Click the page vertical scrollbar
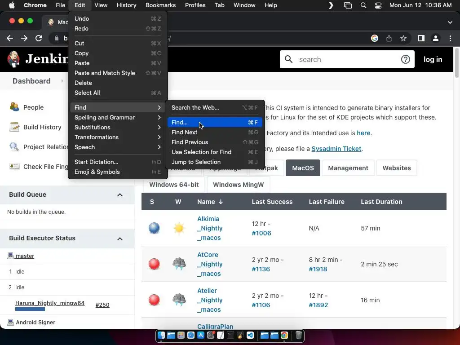This screenshot has height=345, width=460. pyautogui.click(x=456, y=63)
